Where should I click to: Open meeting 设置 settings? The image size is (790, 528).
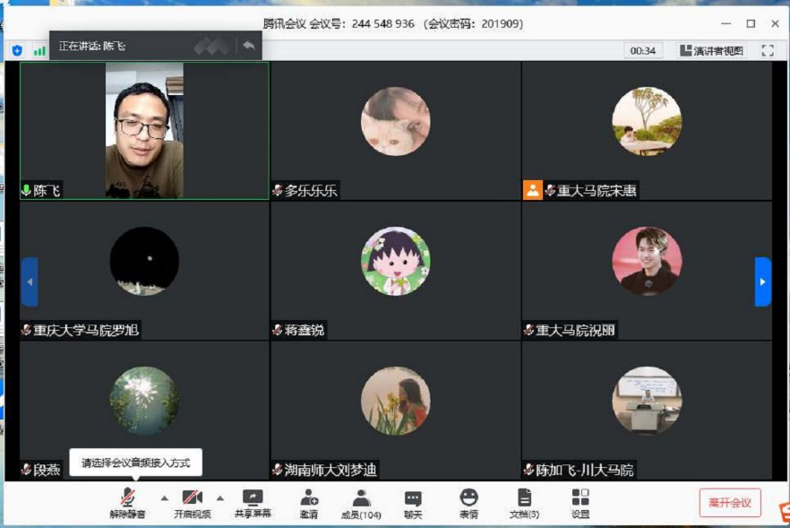[580, 503]
